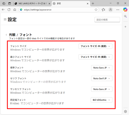
Task: Close the NEC LAVIE tab
Action: 49,4
